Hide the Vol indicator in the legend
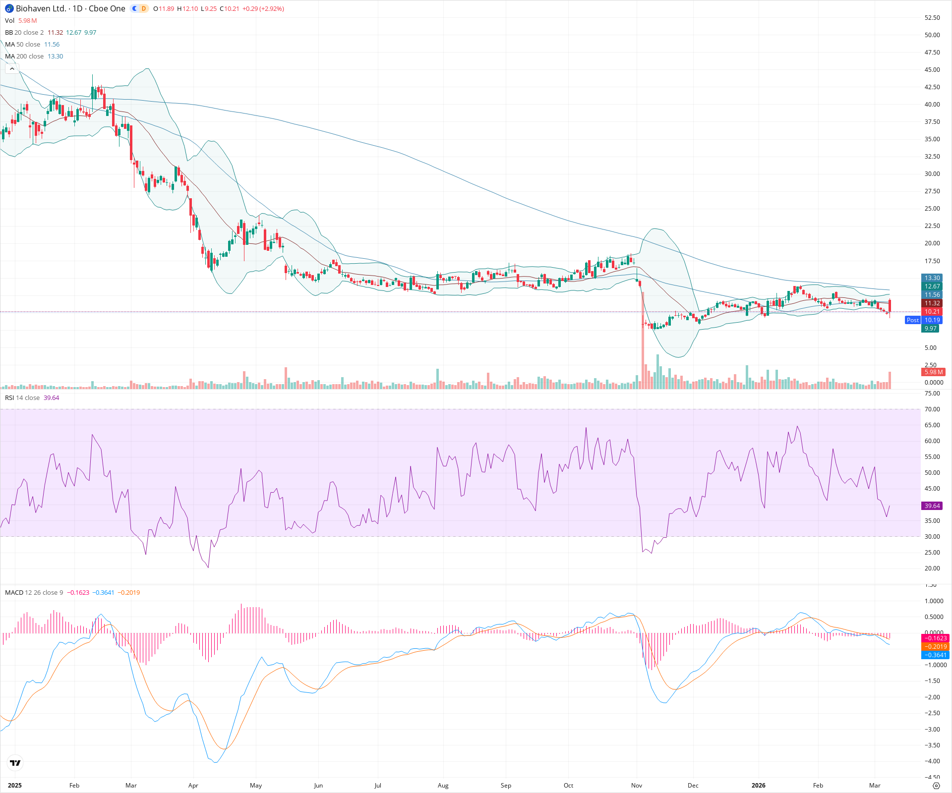952x793 pixels. tap(8, 20)
